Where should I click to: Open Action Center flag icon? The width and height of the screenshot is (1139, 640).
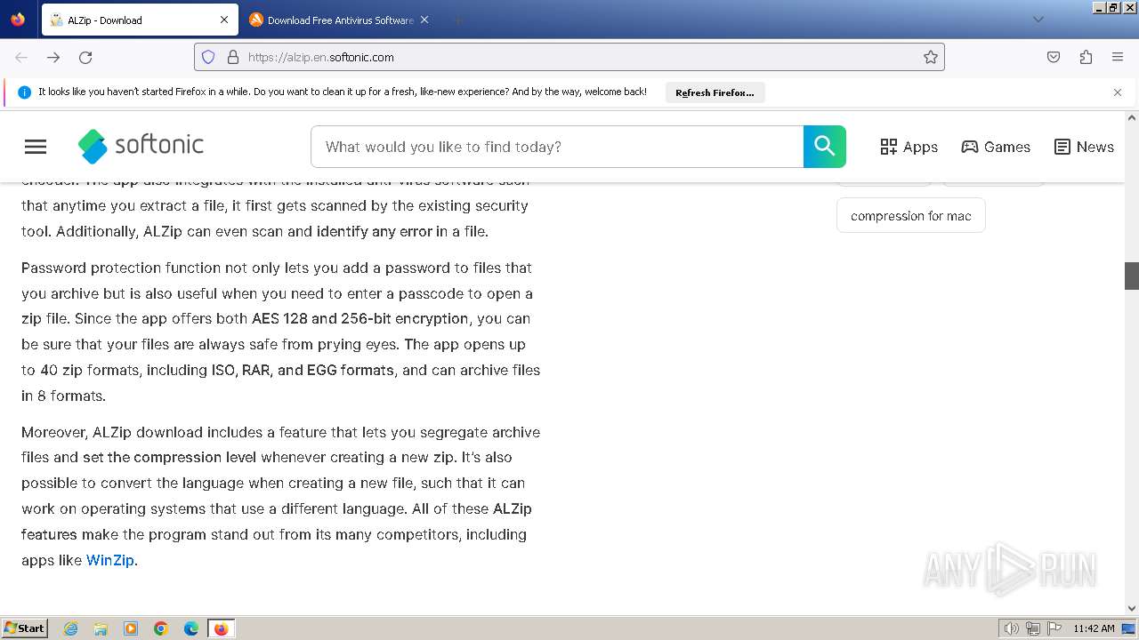1054,628
